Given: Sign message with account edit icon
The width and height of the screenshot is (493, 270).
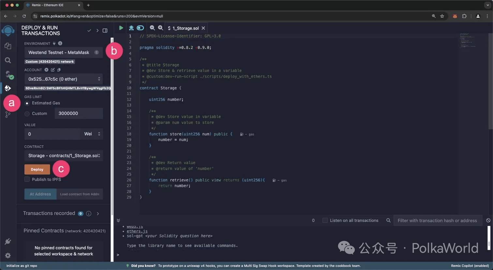Looking at the screenshot, I should click(53, 70).
